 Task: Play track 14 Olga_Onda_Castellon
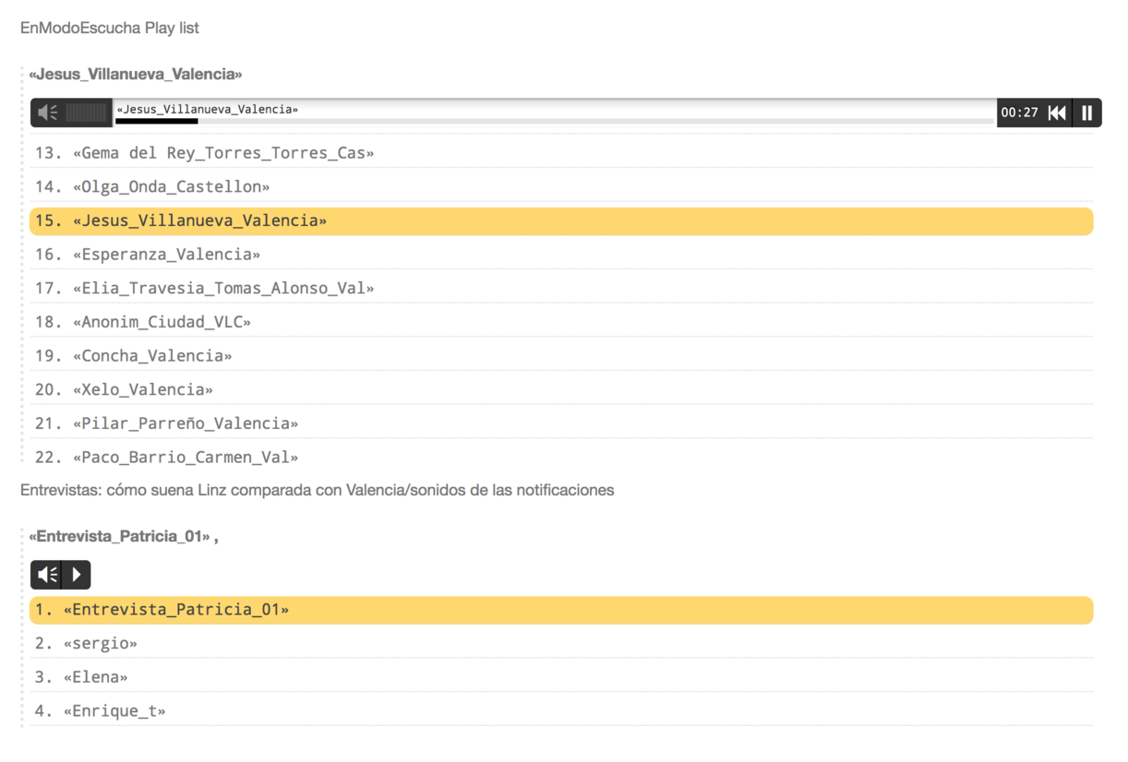tap(171, 187)
